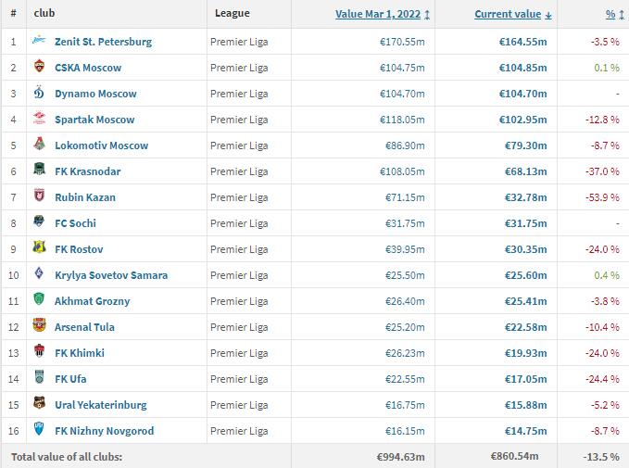Click the Dynamo Moscow club crest
Image resolution: width=629 pixels, height=468 pixels.
39,94
